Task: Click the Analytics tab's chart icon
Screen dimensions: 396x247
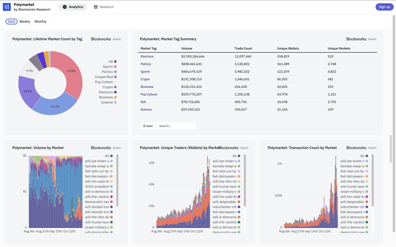Action: click(65, 7)
